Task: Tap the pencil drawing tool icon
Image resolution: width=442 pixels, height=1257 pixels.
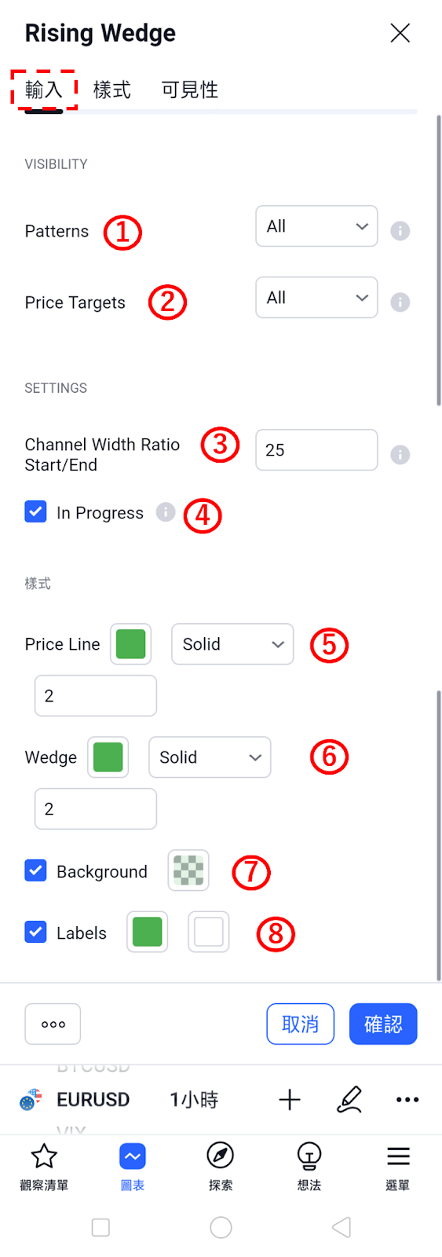Action: (x=349, y=1099)
